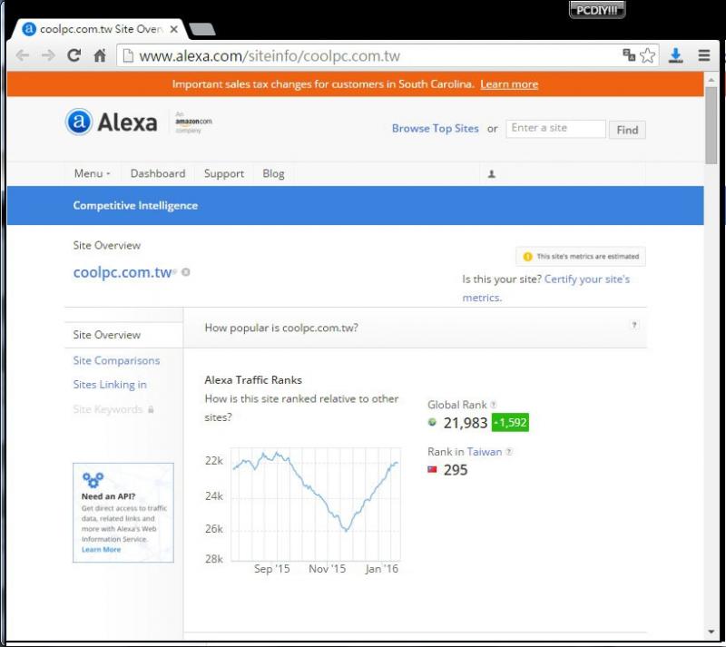Viewport: 726px width, 647px height.
Task: Open downloads via the blue download arrow
Action: (x=675, y=55)
